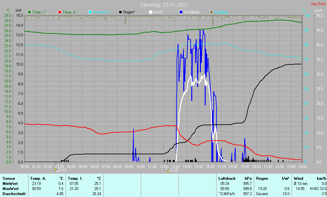Click the Regen Gesamt value 10.0
The height and width of the screenshot is (197, 327).
click(286, 194)
